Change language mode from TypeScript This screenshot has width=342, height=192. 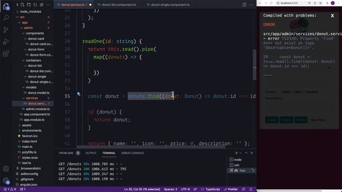(213, 189)
